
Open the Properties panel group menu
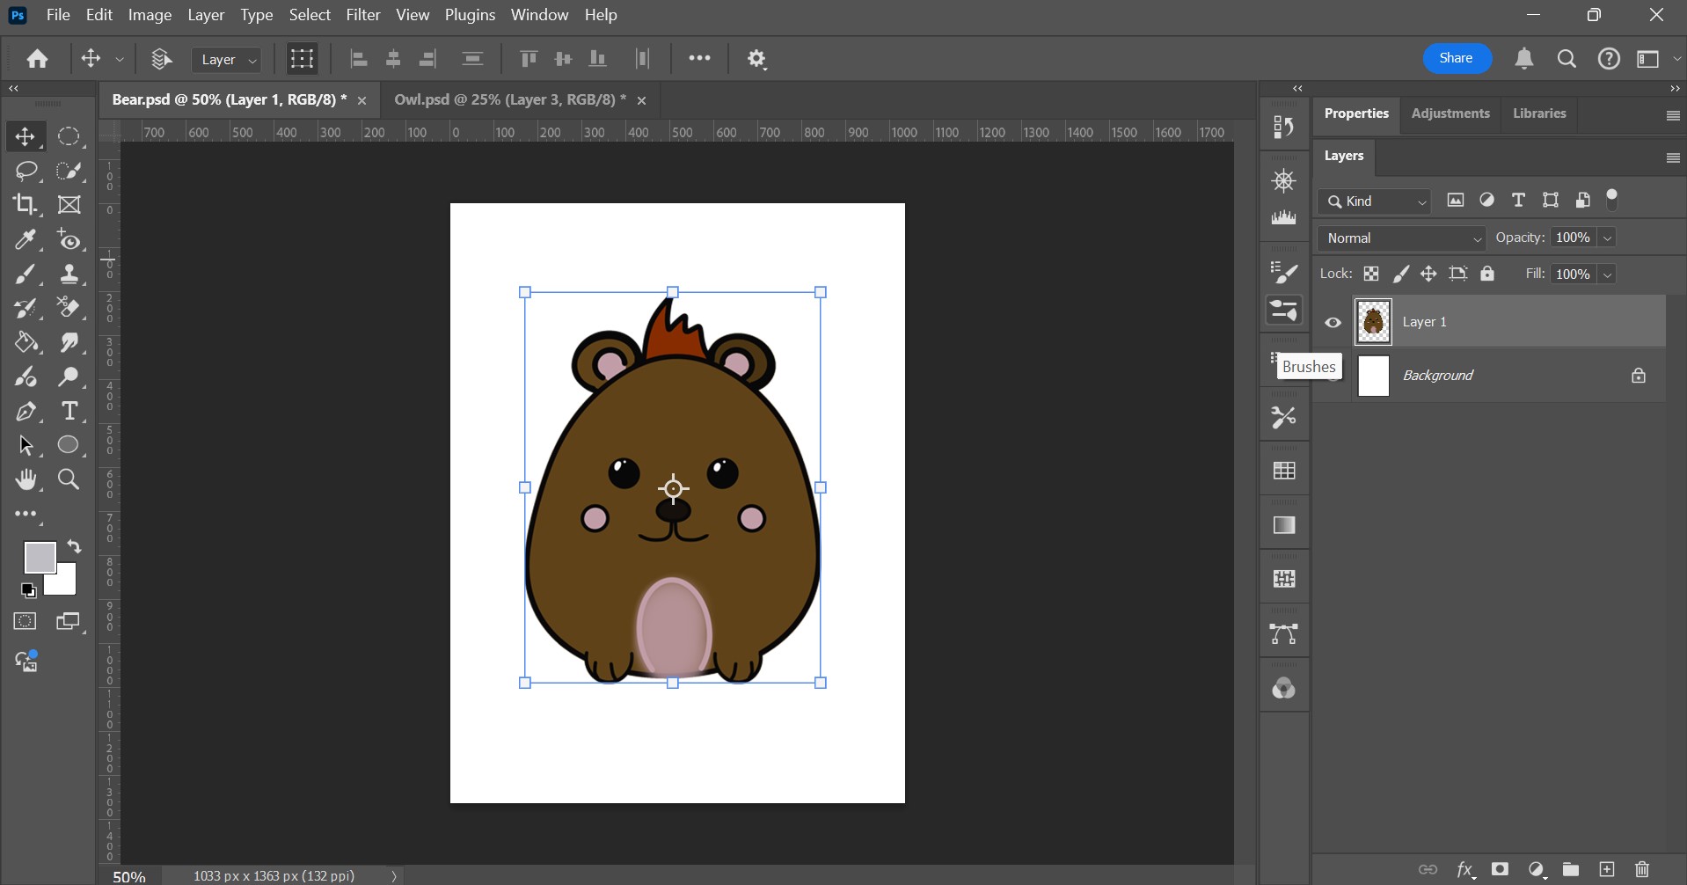(1673, 115)
